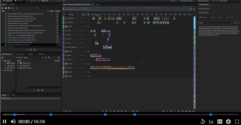The height and width of the screenshot is (125, 241).
Task: Click the Dialogue mix type button
Action: [x=204, y=17]
